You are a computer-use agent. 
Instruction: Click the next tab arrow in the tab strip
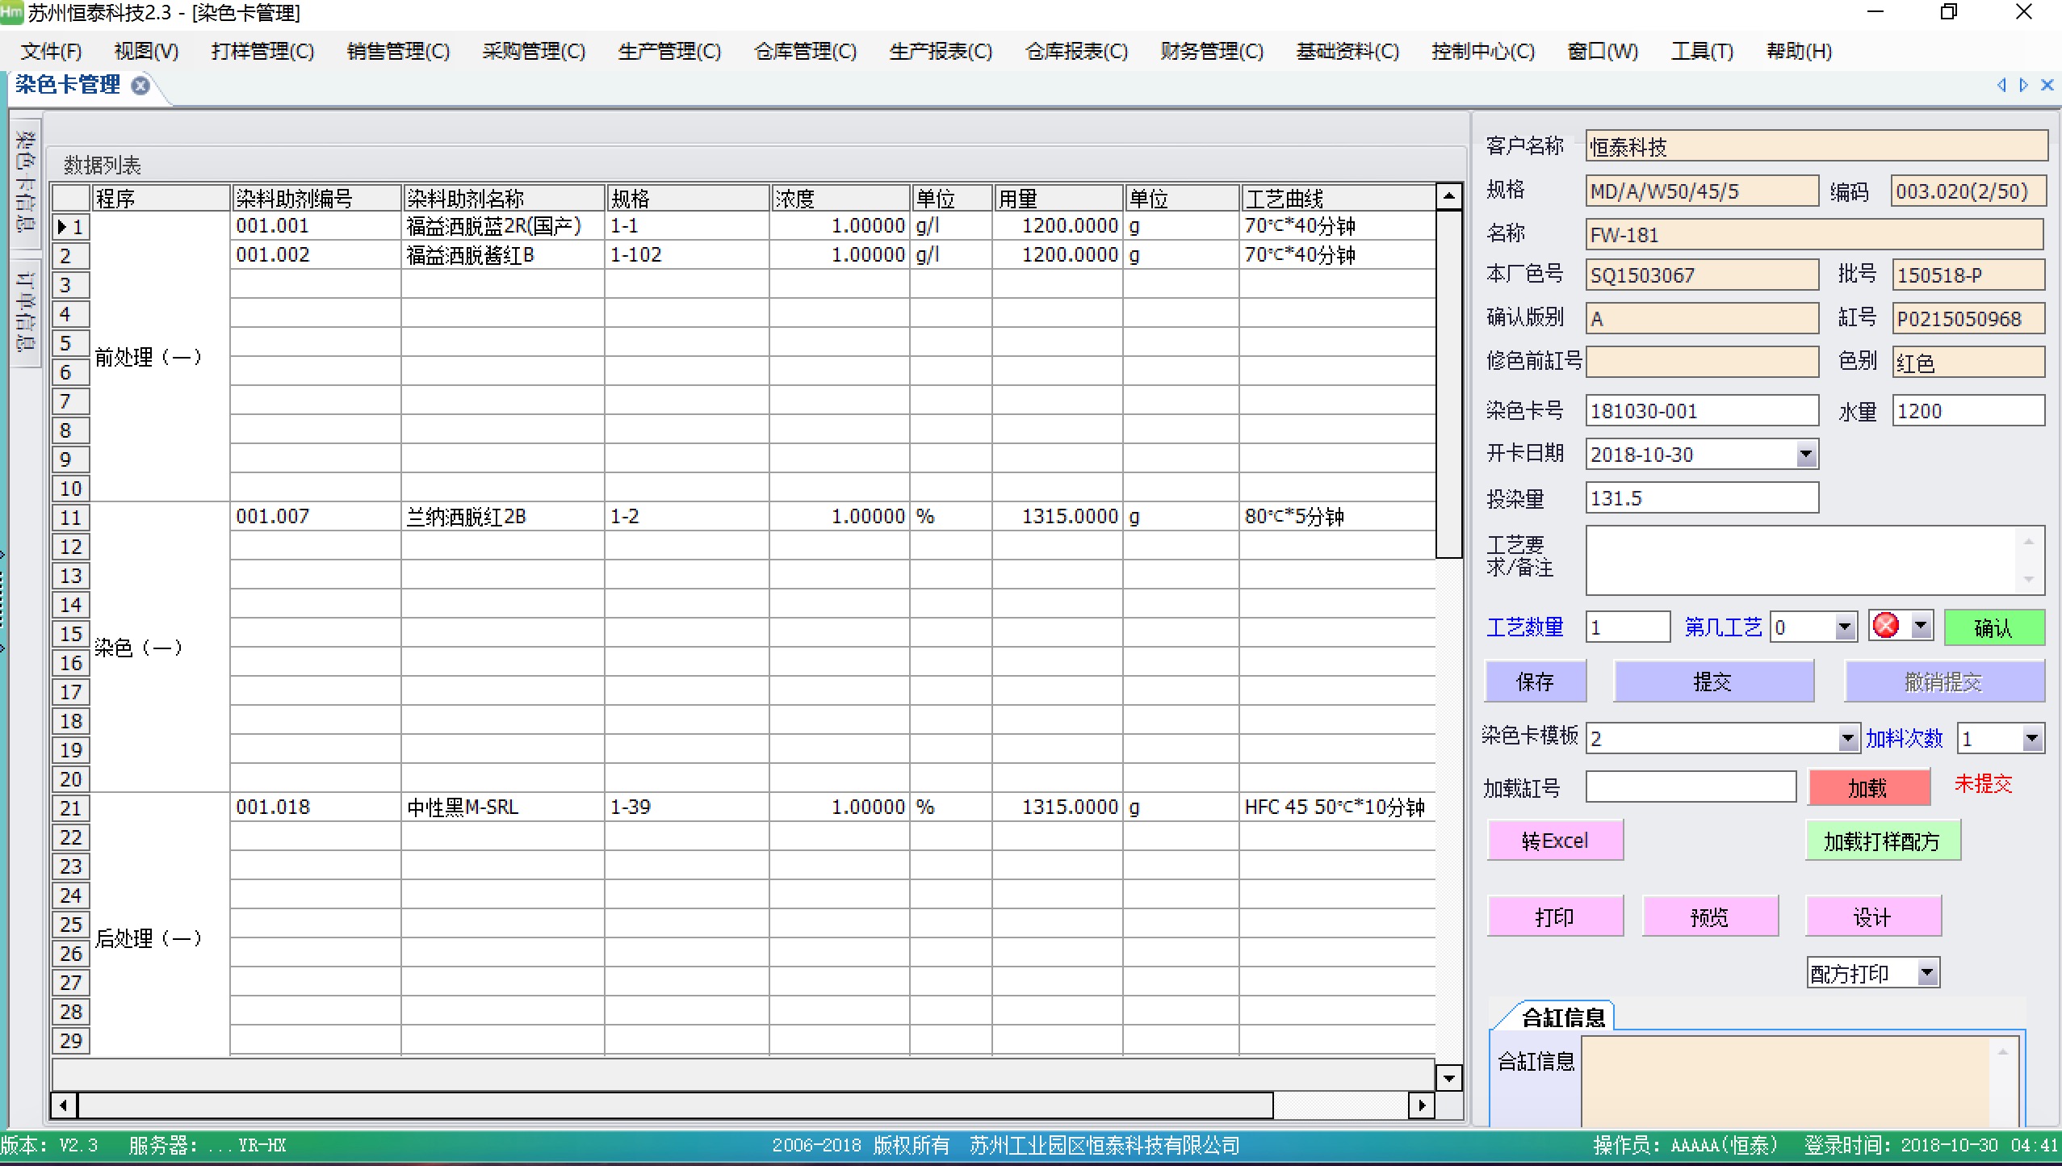(2023, 85)
